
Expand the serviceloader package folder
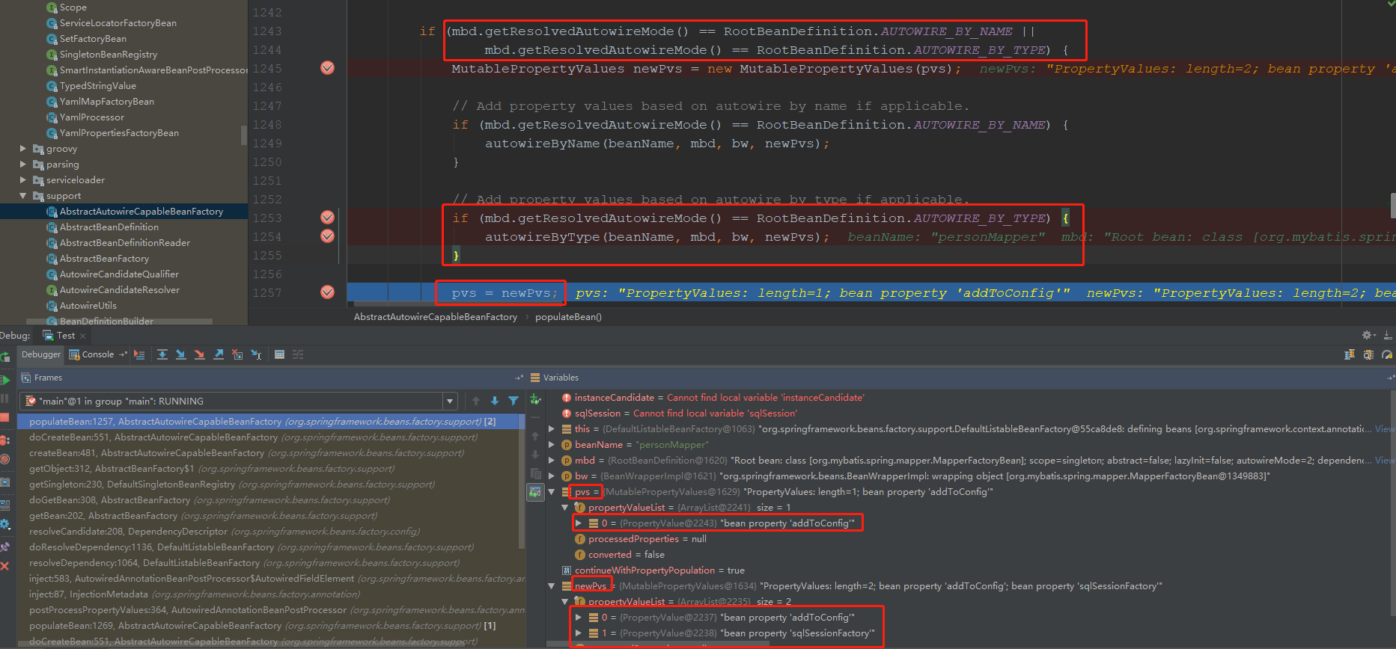click(23, 180)
